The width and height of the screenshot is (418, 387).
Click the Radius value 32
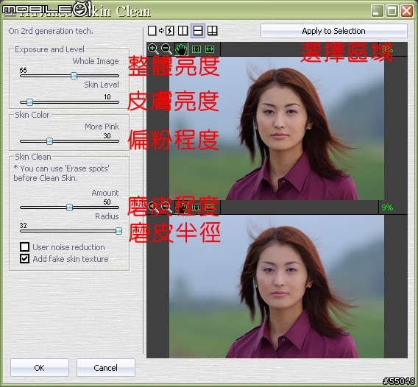24,225
